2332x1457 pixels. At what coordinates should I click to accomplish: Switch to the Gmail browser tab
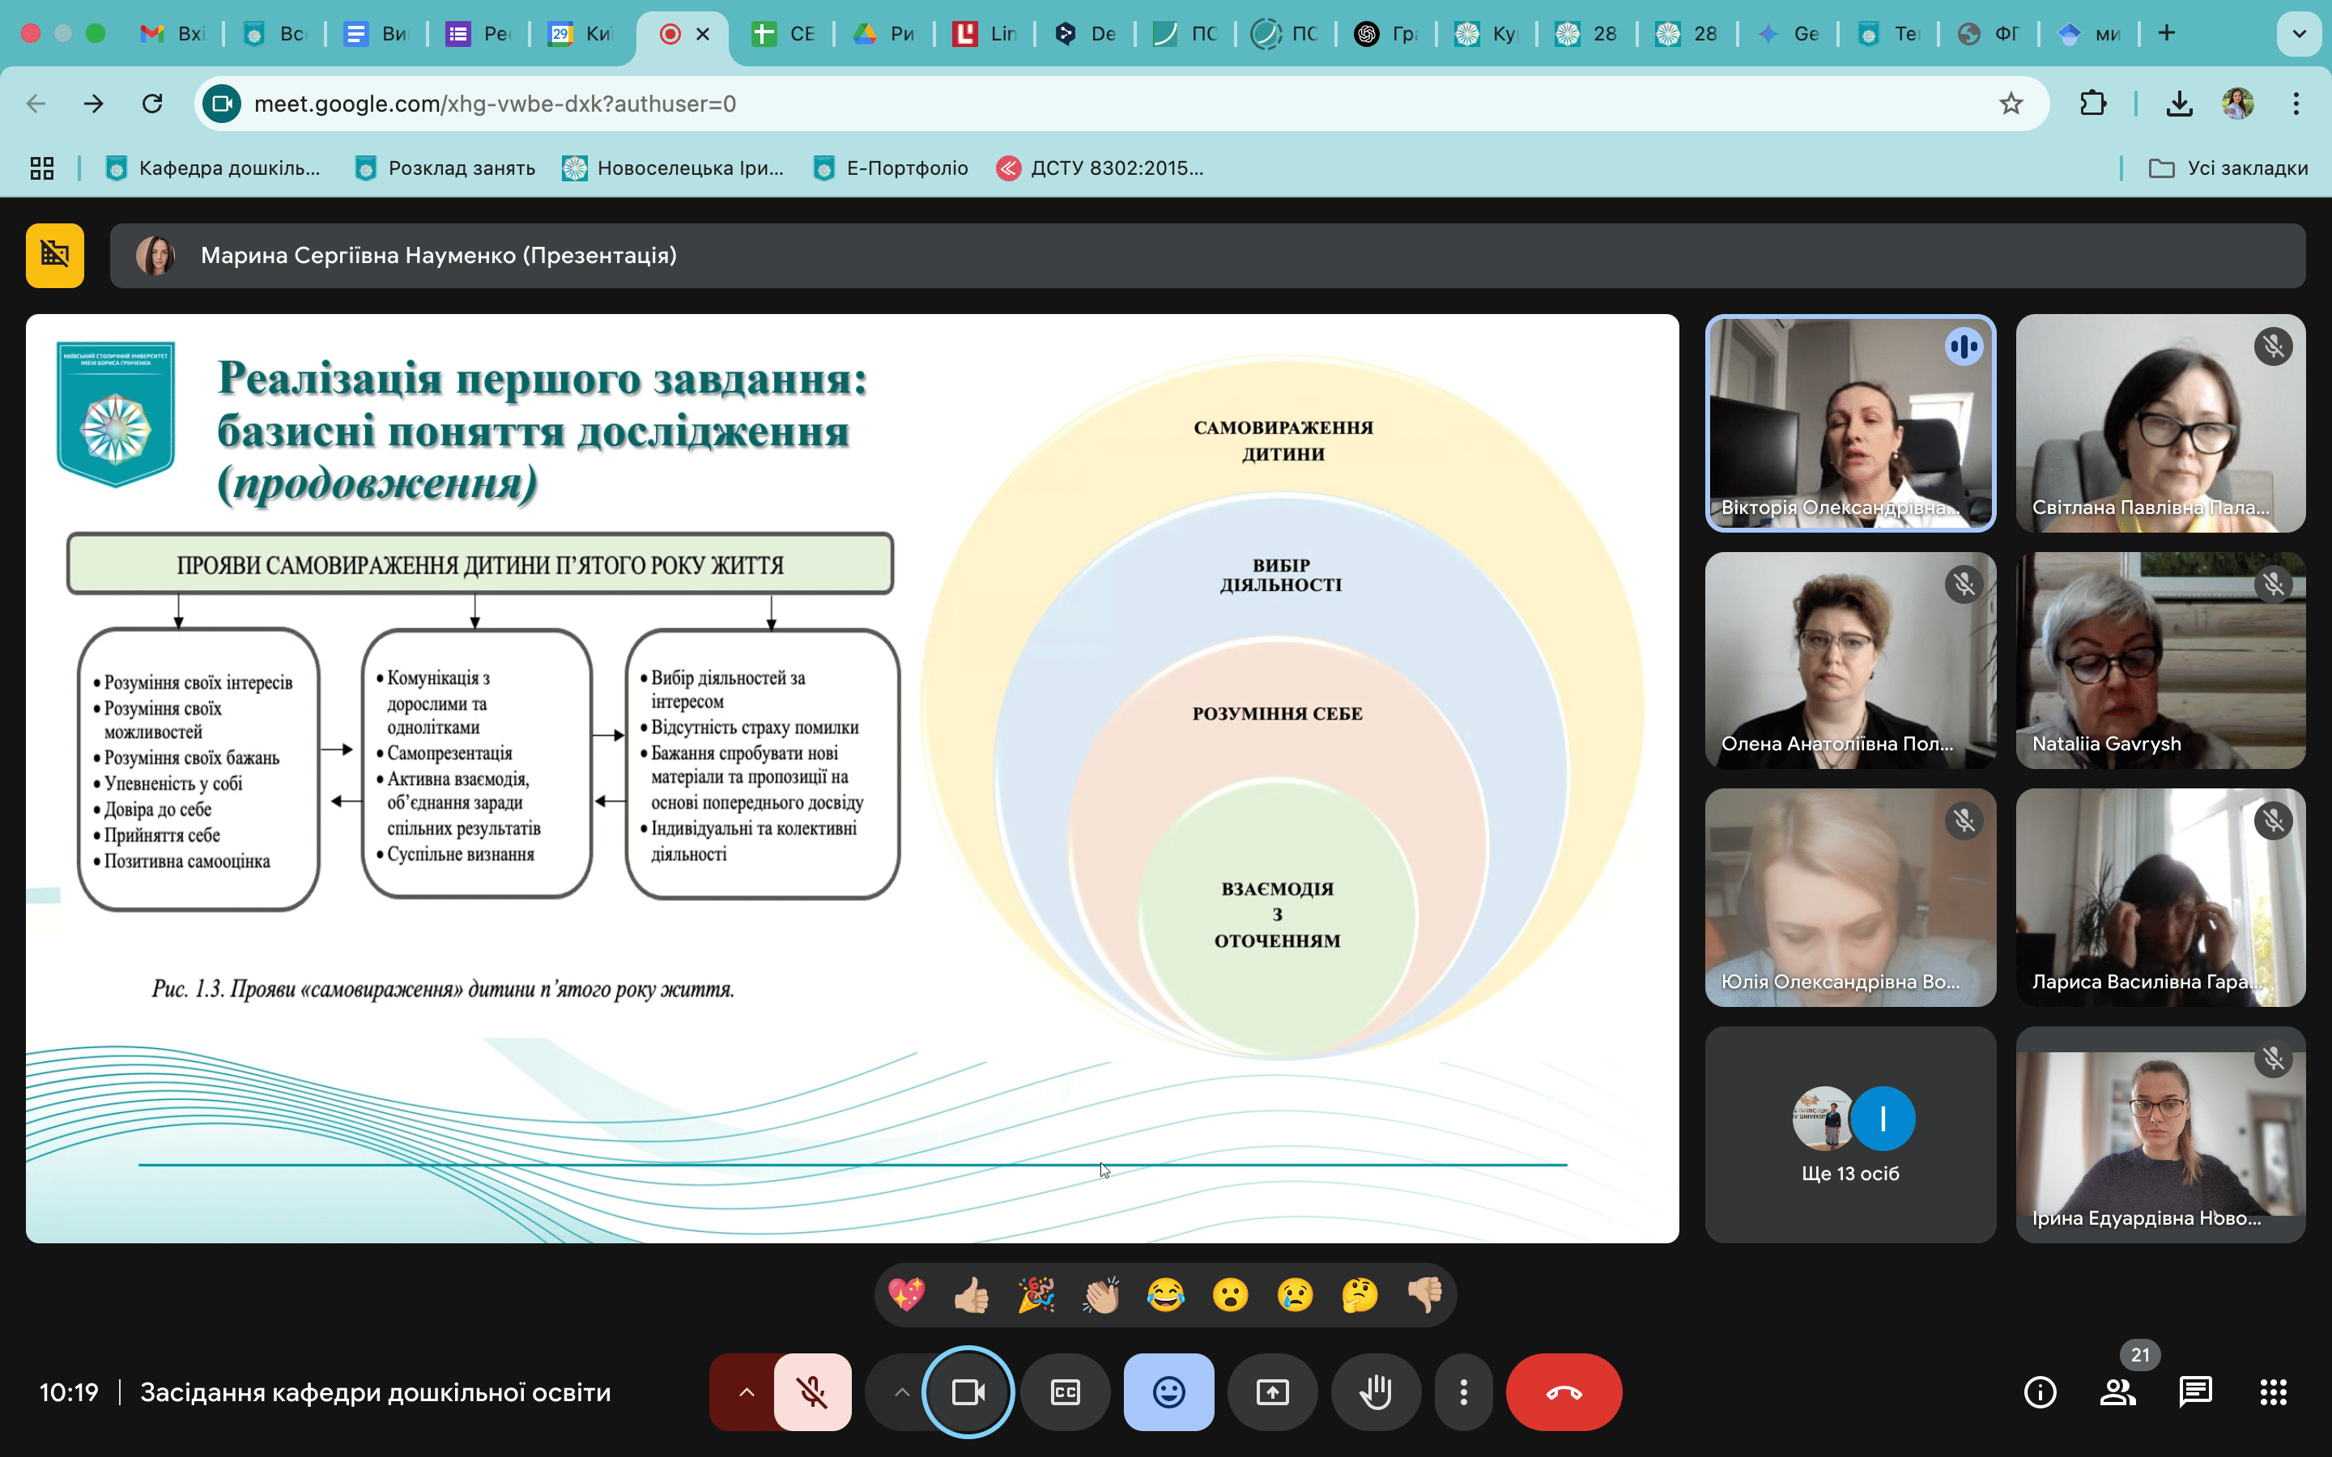point(173,34)
